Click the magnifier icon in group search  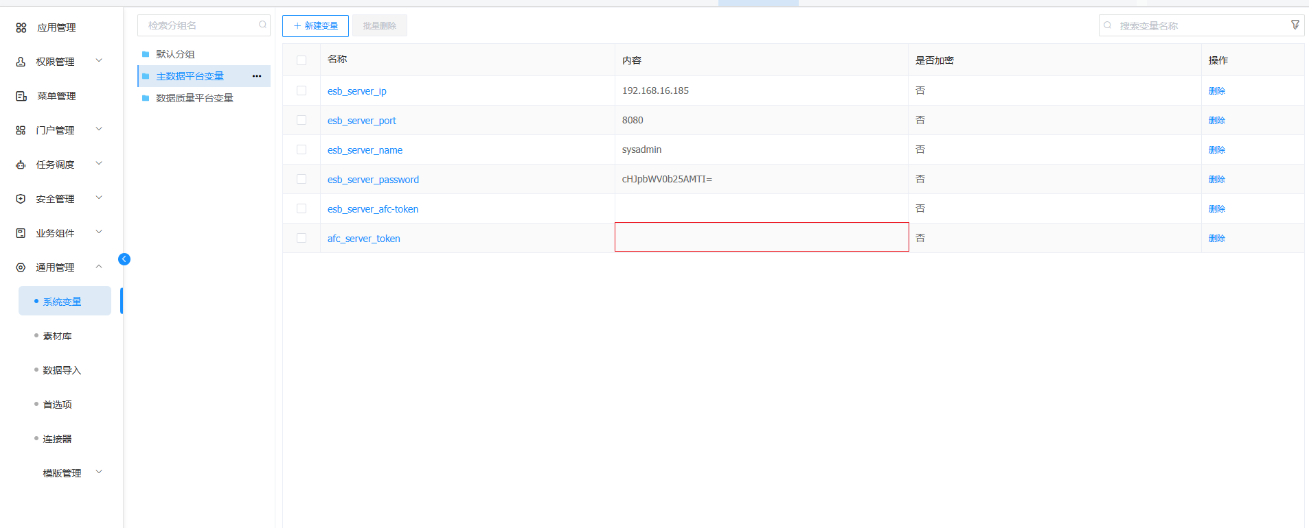tap(262, 25)
